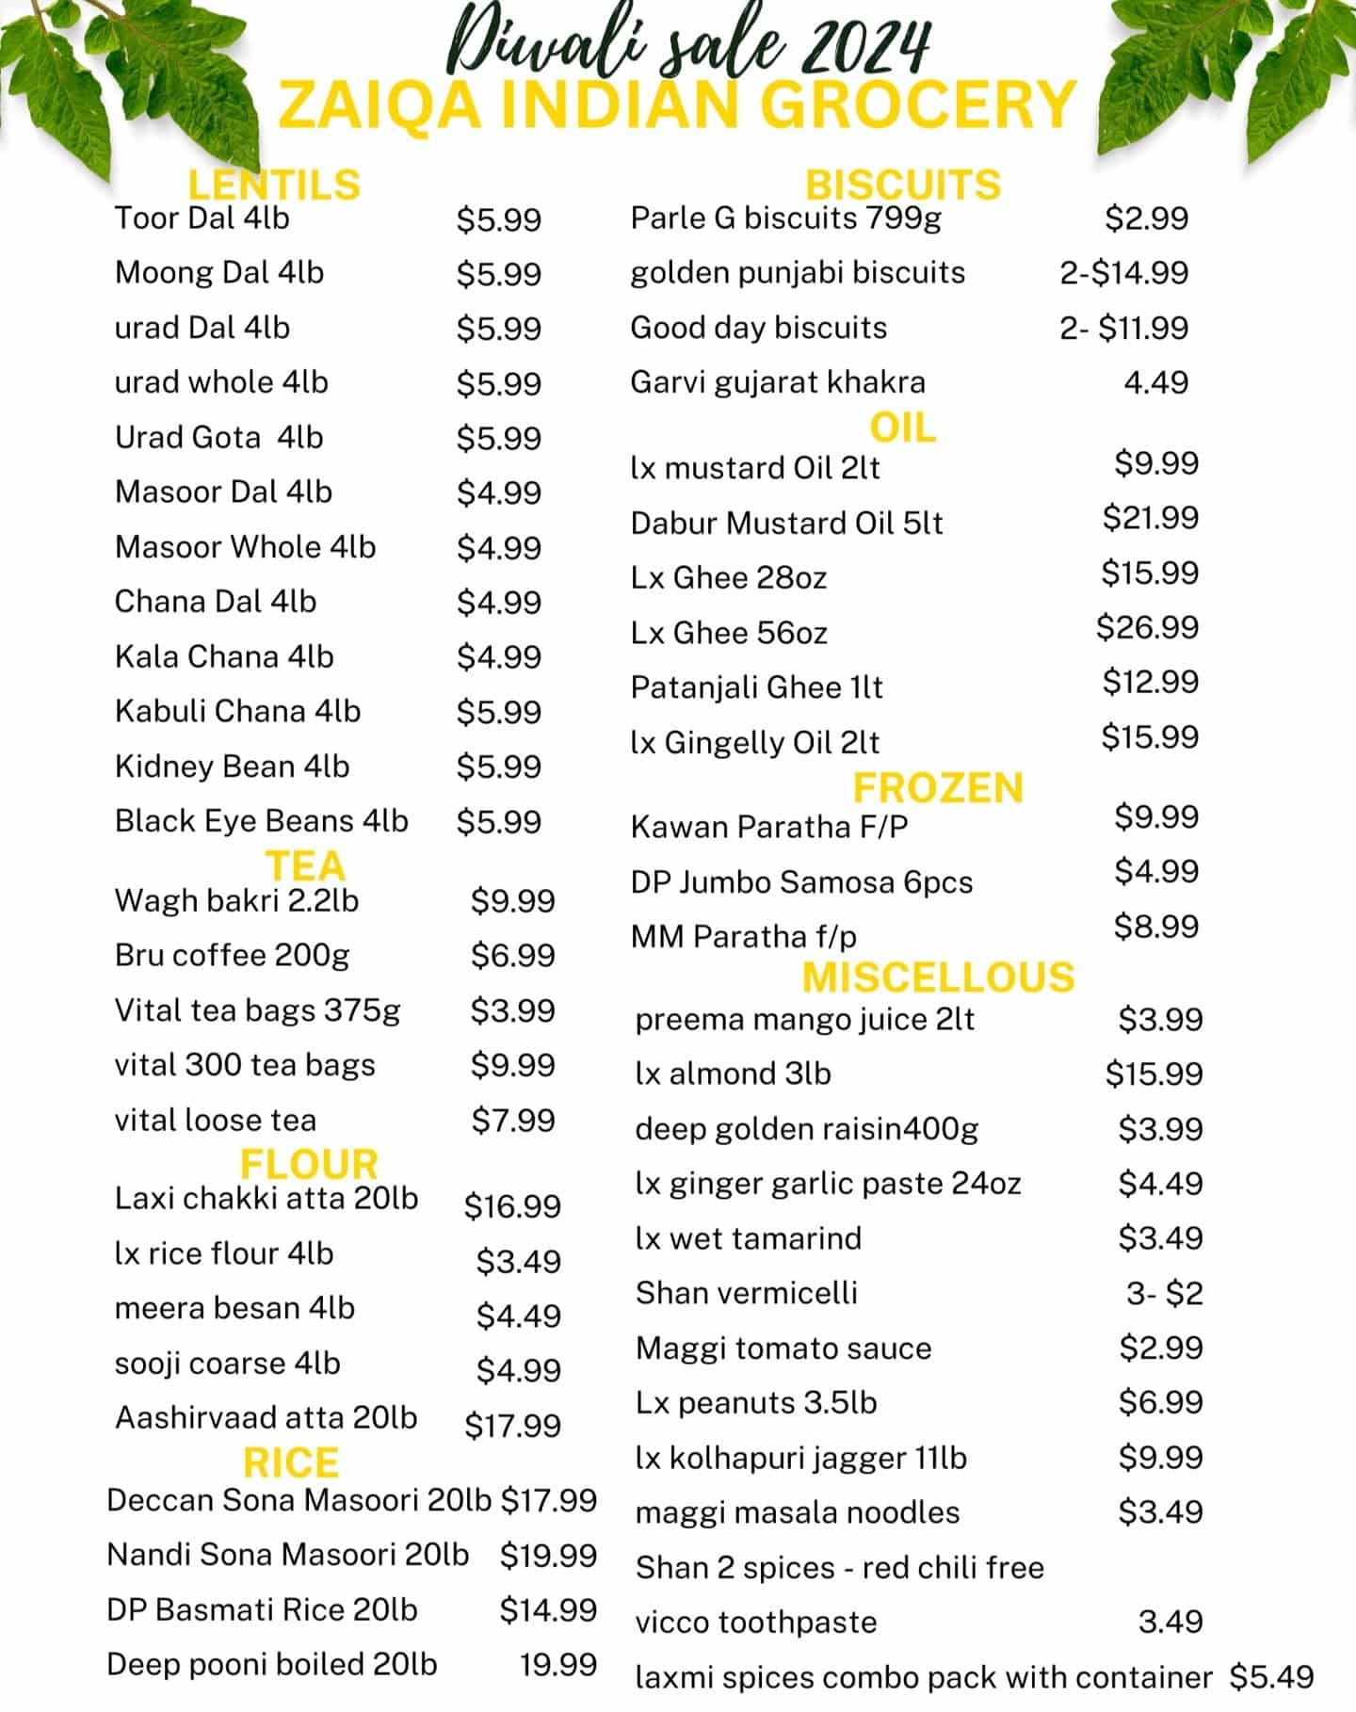Click the Wagh bakri 2.2lb item
1356x1712 pixels.
[x=236, y=901]
